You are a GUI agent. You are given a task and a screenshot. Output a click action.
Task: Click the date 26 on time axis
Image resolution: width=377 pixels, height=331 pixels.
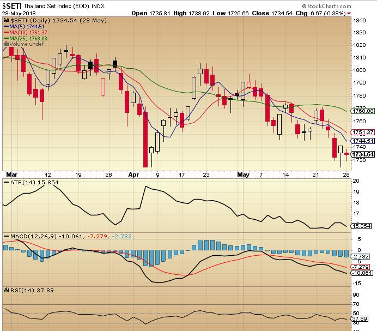point(108,174)
